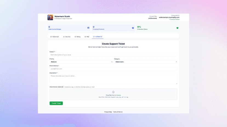Screen dimensions: 227x127
Task: Open the Category dropdown showing Watermarks
Action: [146, 62]
